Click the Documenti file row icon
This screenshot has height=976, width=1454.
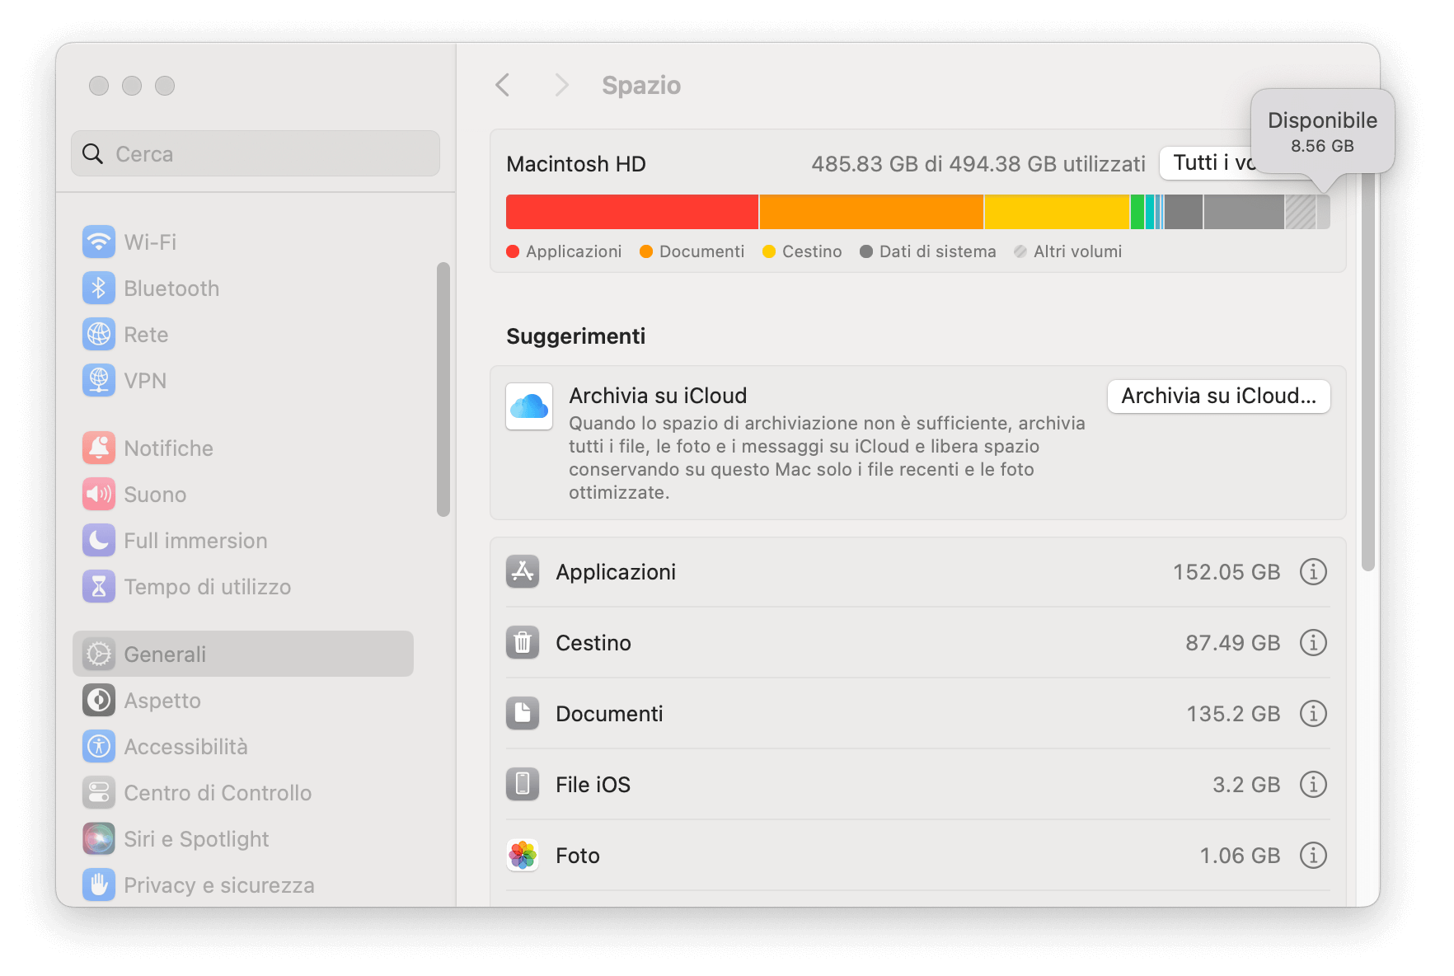coord(523,713)
